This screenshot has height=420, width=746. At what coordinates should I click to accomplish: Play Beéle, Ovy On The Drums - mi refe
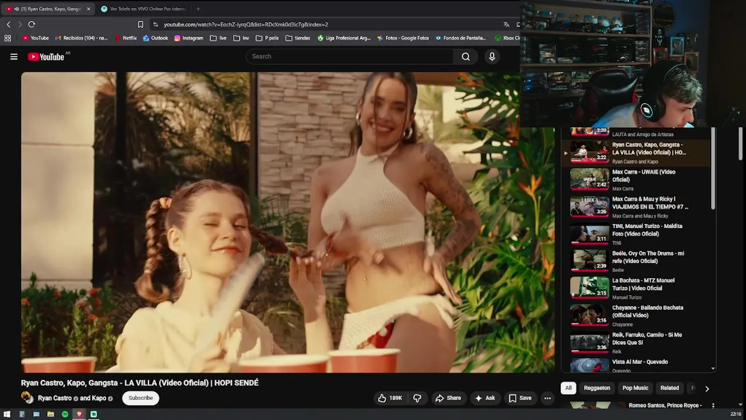[x=636, y=261]
